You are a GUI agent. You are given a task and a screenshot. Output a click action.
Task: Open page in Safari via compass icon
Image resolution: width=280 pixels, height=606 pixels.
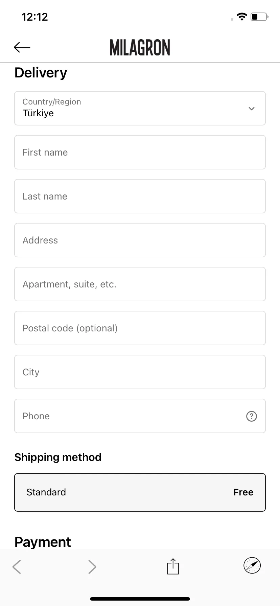[252, 565]
